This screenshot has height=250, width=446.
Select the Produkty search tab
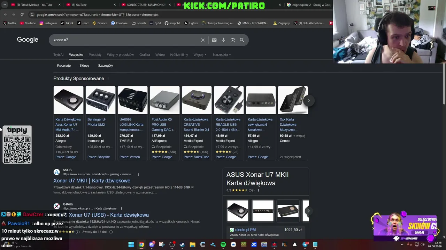click(x=95, y=55)
